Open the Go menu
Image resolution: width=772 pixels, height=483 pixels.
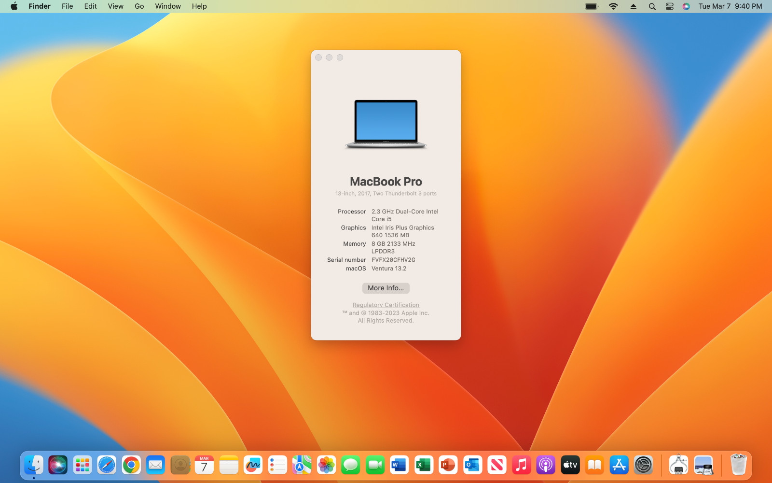pyautogui.click(x=139, y=6)
